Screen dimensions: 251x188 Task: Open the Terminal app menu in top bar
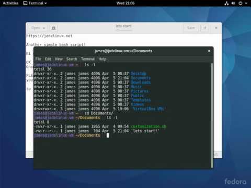click(x=35, y=3)
